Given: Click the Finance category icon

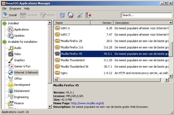Looking at the screenshot, I should click(11, 103).
